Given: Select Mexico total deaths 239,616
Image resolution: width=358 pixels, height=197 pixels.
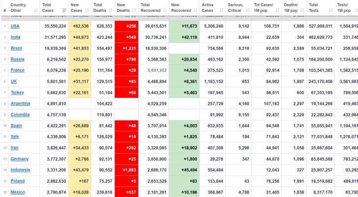Looking at the screenshot, I should pyautogui.click(x=104, y=192).
